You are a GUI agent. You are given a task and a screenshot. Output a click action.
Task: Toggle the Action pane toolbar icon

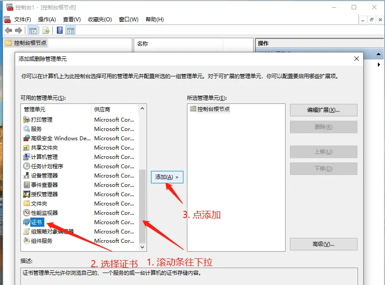pos(71,31)
